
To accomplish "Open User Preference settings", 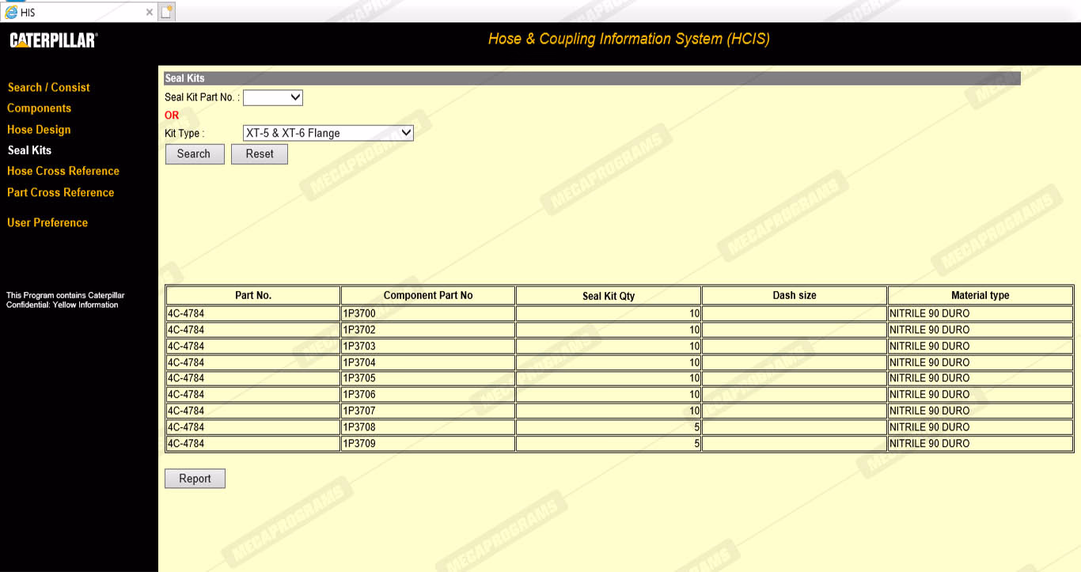I will pos(47,222).
